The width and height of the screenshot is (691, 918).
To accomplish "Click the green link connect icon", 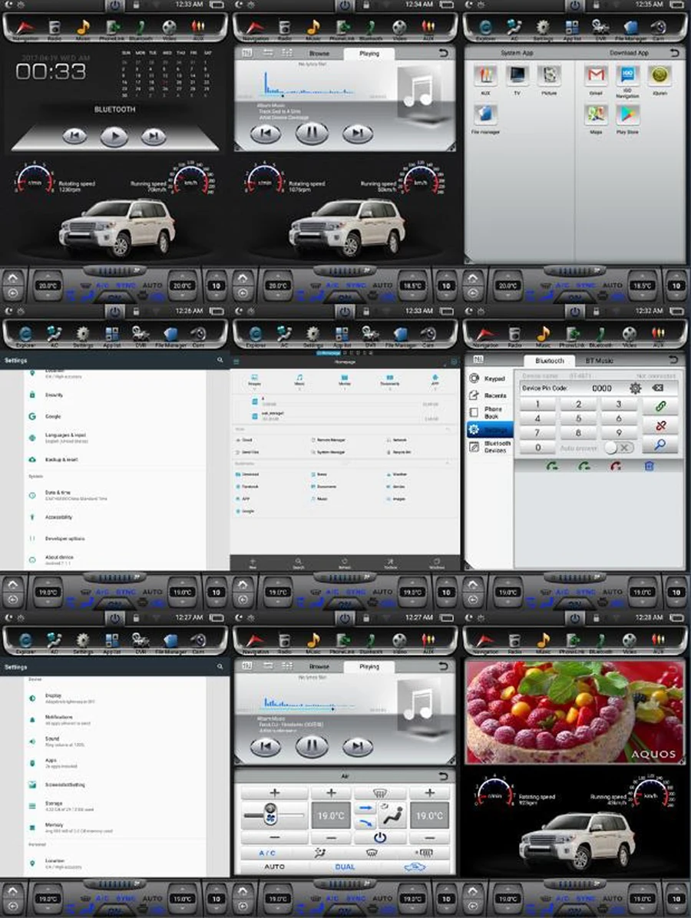I will point(660,406).
